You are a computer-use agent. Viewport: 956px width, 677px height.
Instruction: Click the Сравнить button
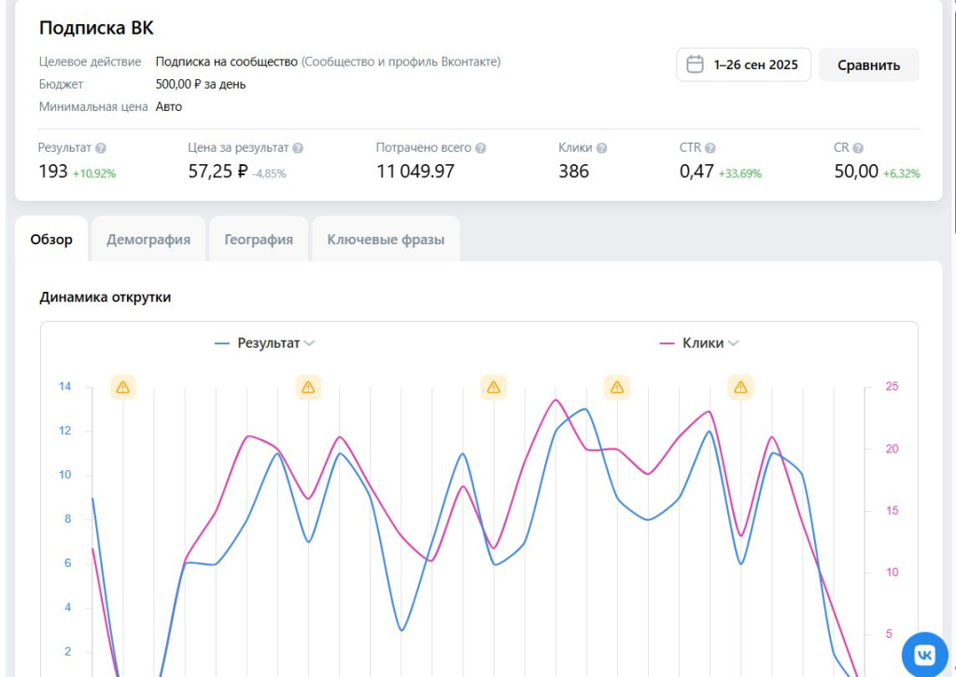click(x=868, y=65)
